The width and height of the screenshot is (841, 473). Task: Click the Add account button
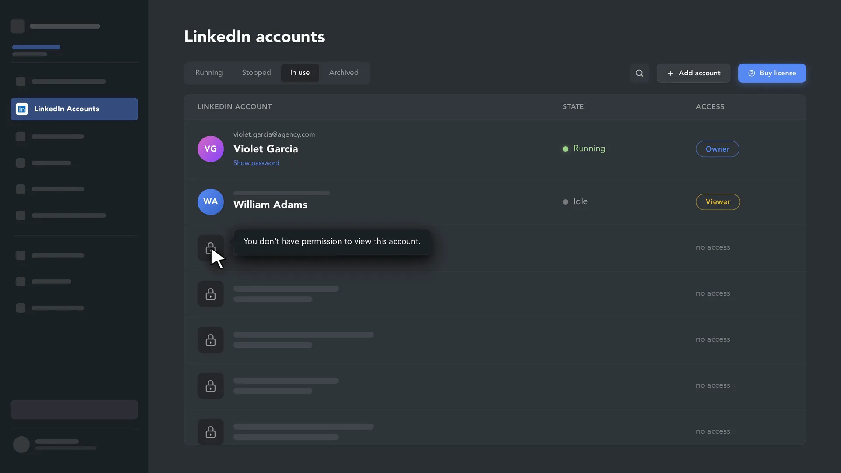tap(693, 73)
